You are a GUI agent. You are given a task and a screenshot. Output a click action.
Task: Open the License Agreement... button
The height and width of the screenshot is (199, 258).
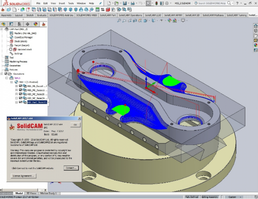[x=23, y=176]
